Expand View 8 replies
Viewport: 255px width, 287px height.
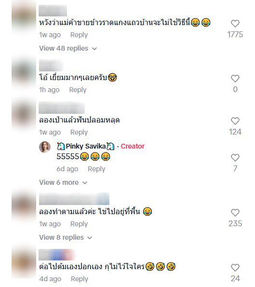(x=66, y=237)
